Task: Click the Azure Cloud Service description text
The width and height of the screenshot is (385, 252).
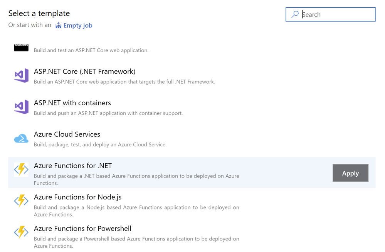Action: (100, 145)
